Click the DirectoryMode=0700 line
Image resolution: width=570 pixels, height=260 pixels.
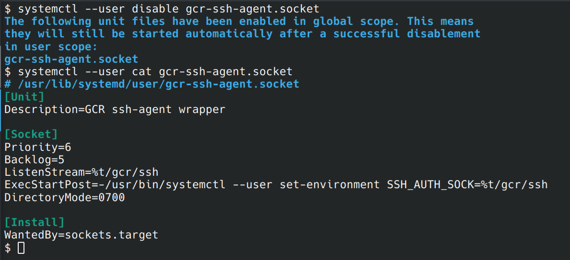[65, 197]
